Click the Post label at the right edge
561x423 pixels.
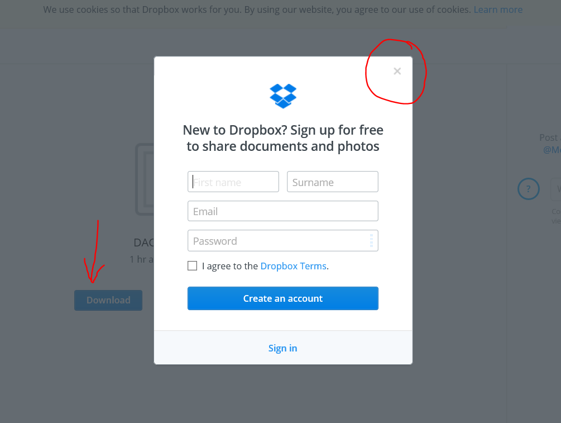coord(550,137)
